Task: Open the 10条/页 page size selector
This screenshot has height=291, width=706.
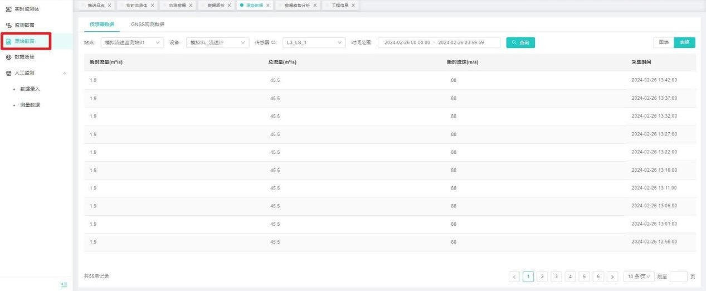Action: tap(639, 277)
